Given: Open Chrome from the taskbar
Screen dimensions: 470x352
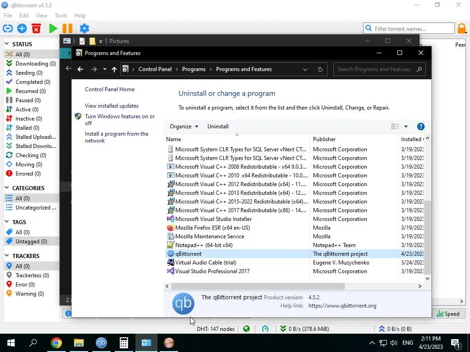Looking at the screenshot, I should coord(56,343).
